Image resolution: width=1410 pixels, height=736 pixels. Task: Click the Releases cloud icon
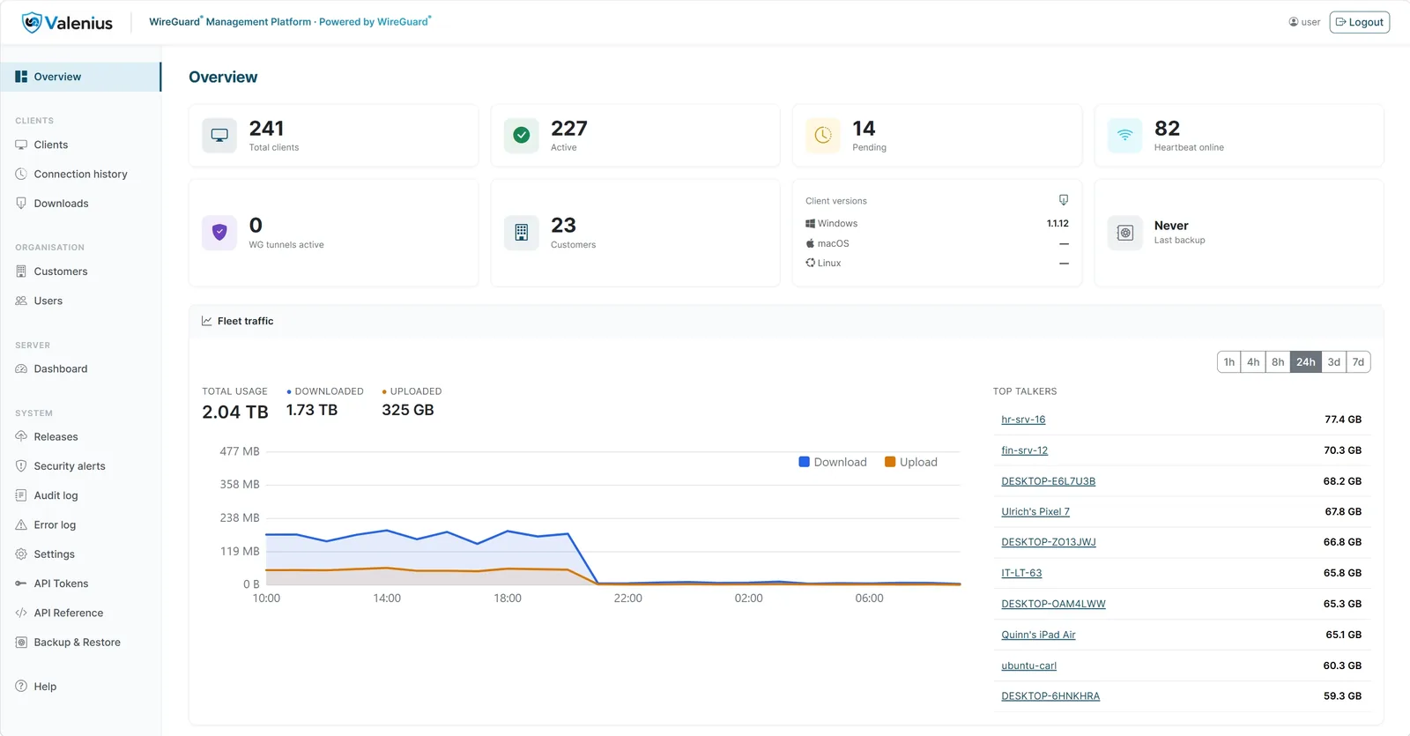point(21,436)
